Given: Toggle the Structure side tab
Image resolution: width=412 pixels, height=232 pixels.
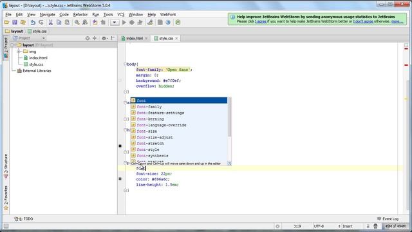Looking at the screenshot, I should point(6,166).
